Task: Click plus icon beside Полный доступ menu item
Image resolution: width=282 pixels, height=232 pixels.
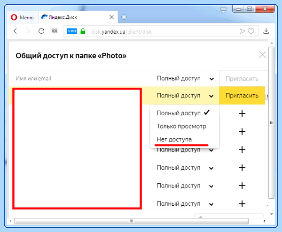Action: [x=242, y=113]
